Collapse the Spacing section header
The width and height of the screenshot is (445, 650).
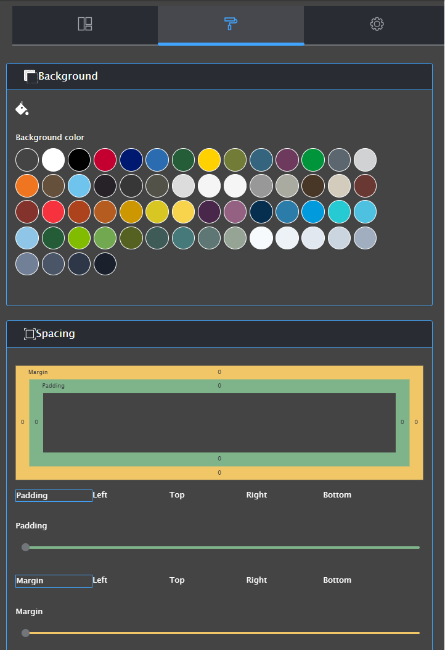219,334
